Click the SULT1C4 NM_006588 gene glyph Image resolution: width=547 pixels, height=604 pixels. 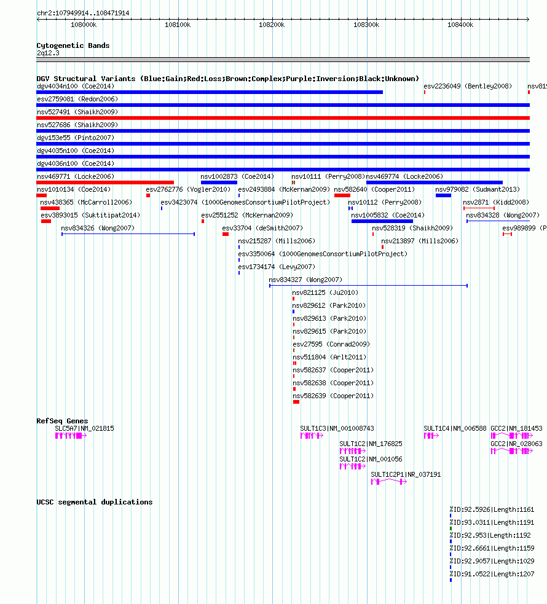tap(431, 436)
